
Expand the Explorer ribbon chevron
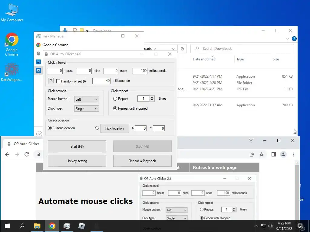point(288,39)
